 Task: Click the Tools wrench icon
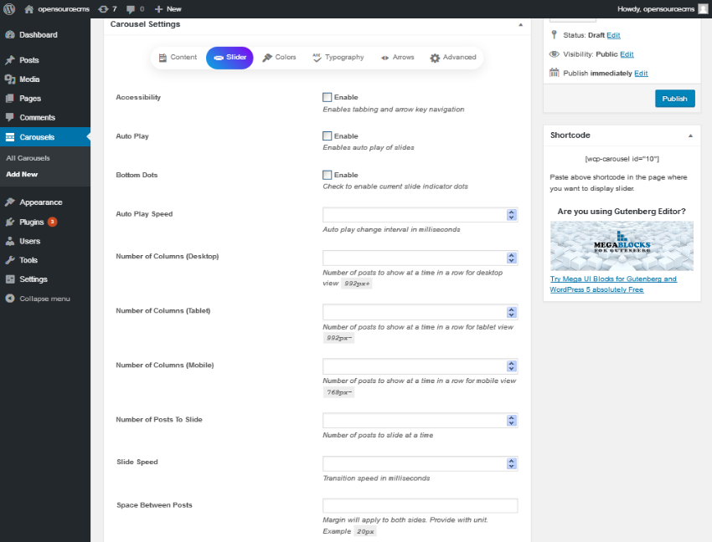[9, 260]
